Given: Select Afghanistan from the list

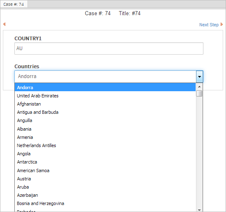Looking at the screenshot, I should 105,104.
